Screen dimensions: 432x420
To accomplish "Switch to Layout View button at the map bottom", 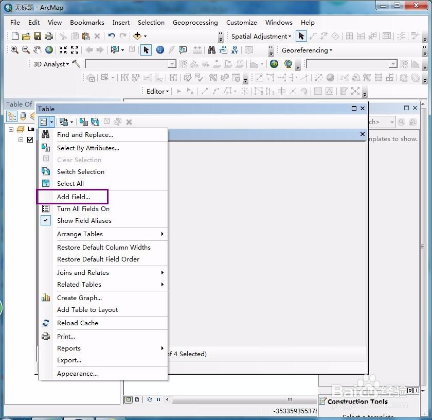I will coord(137,399).
